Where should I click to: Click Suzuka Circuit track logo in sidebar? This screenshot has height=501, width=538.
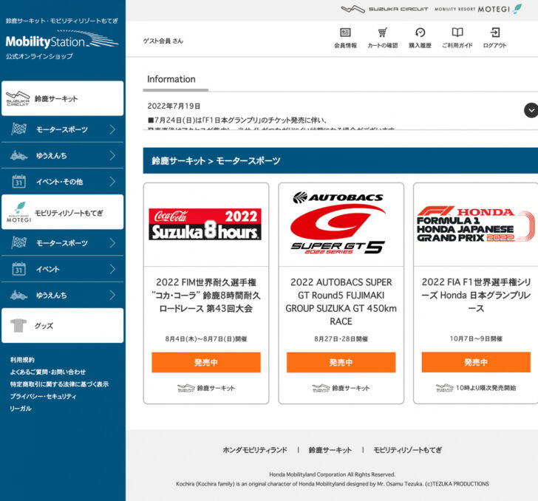(x=18, y=98)
